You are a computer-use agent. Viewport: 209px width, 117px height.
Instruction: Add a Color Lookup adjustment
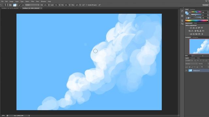coord(203,31)
